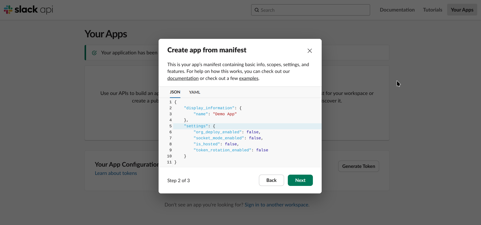Close the Create app from manifest dialog
This screenshot has width=481, height=225.
point(310,51)
